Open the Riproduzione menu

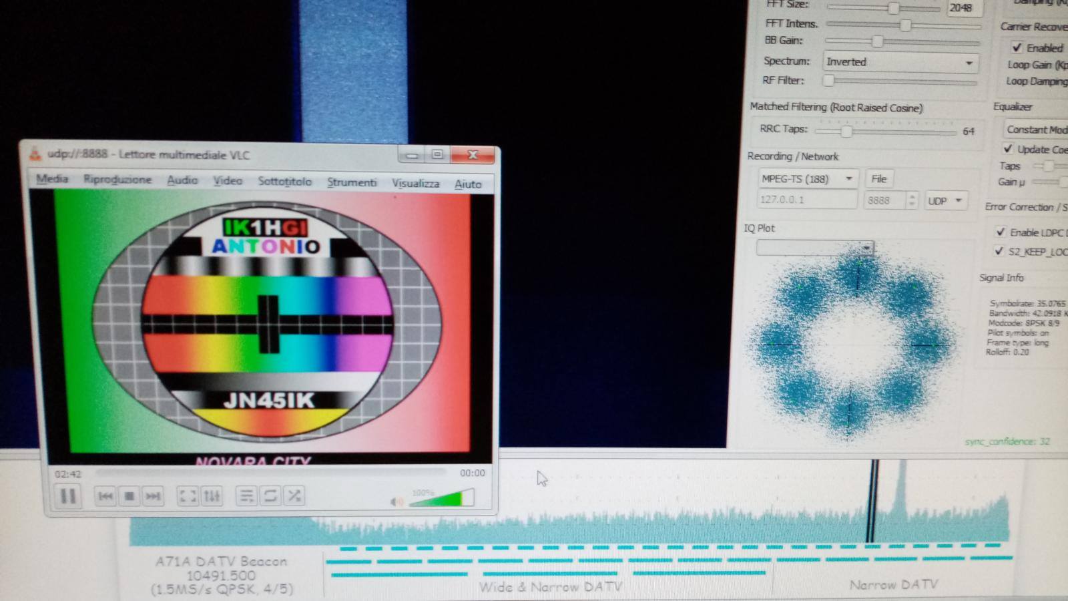click(117, 180)
